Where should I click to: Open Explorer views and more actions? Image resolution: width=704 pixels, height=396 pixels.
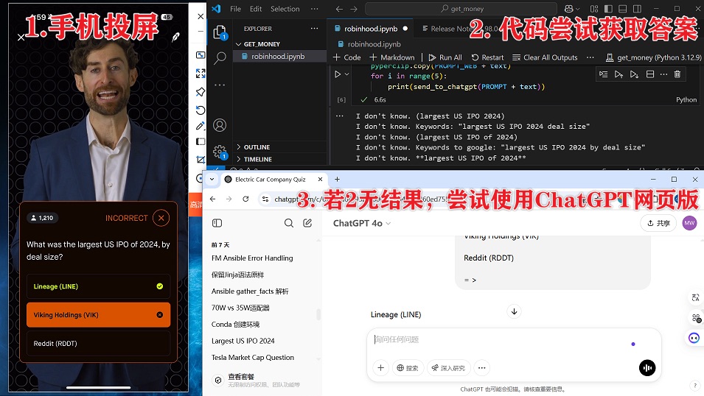(x=314, y=28)
